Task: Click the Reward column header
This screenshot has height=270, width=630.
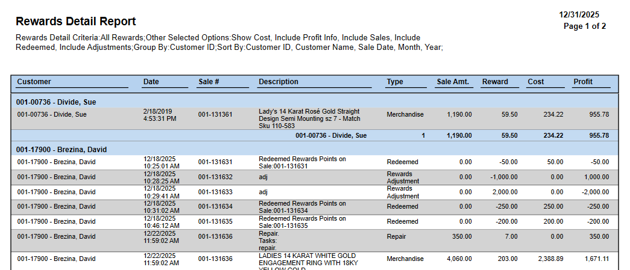Action: click(x=495, y=82)
